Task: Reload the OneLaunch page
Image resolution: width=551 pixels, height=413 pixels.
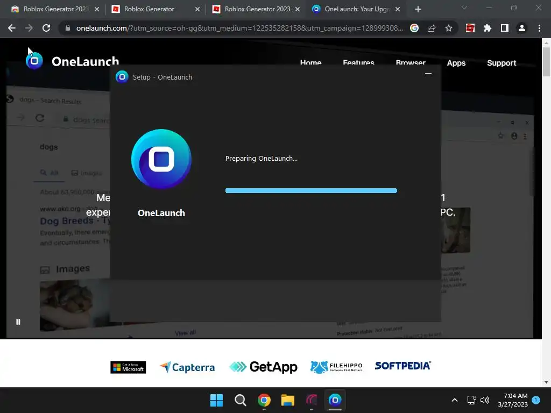Action: click(46, 28)
